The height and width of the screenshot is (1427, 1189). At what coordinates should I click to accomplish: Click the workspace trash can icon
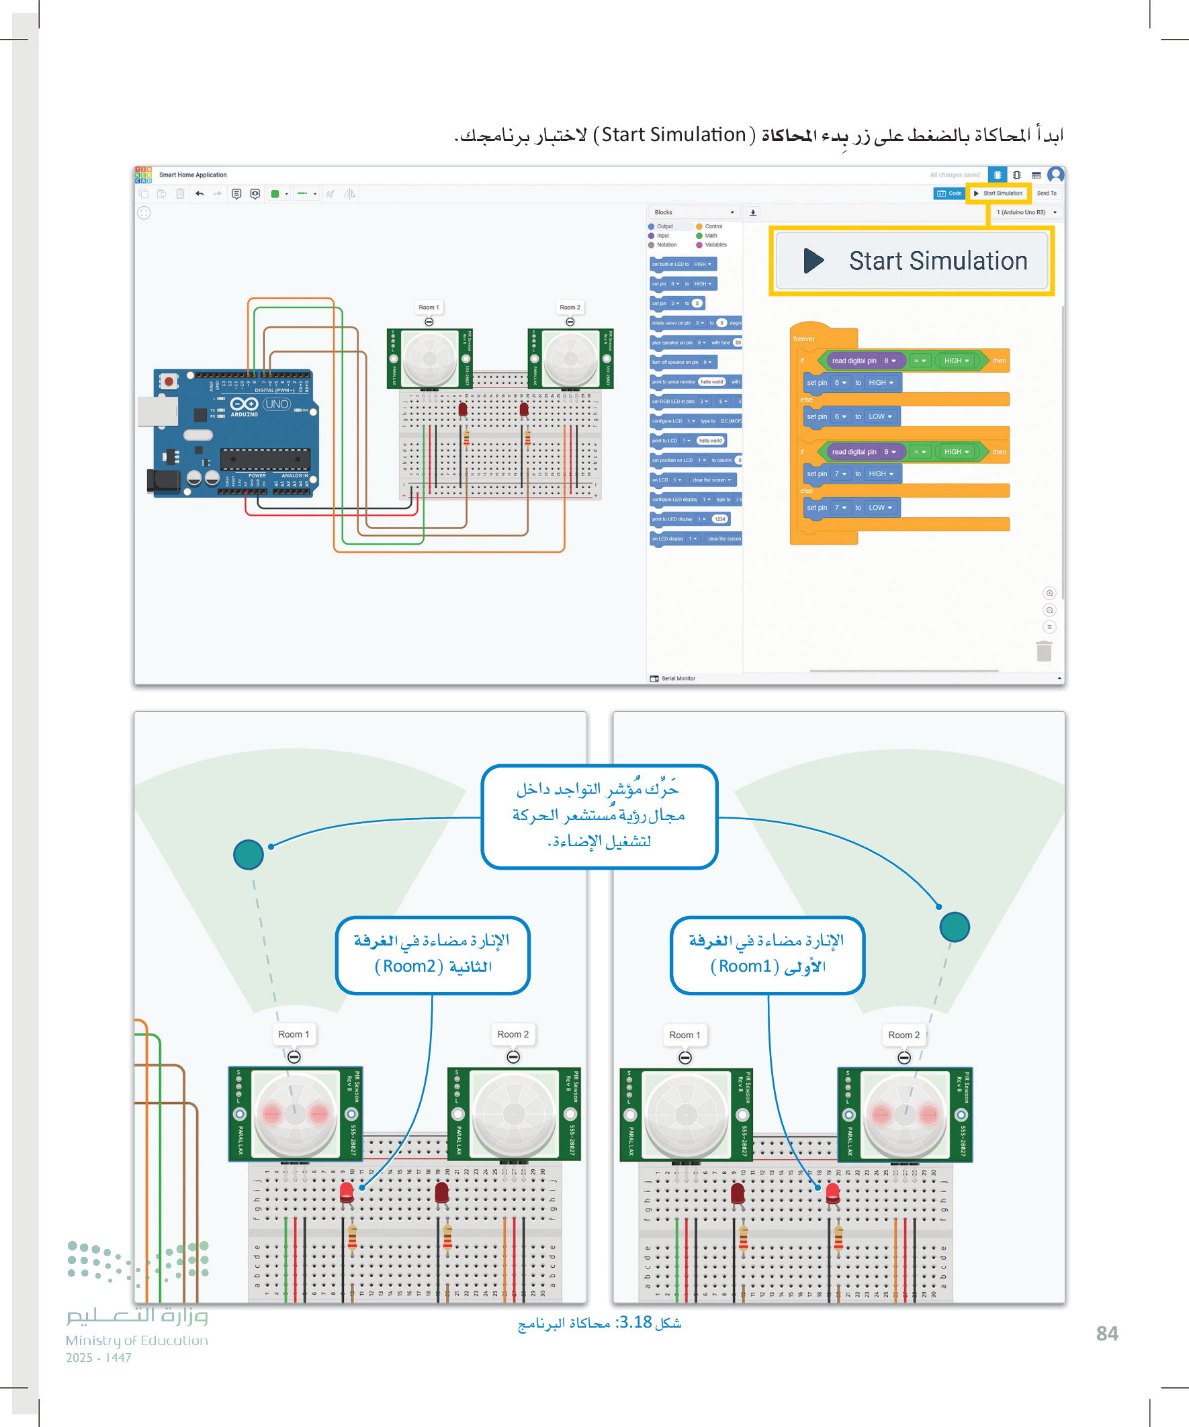pyautogui.click(x=1043, y=651)
